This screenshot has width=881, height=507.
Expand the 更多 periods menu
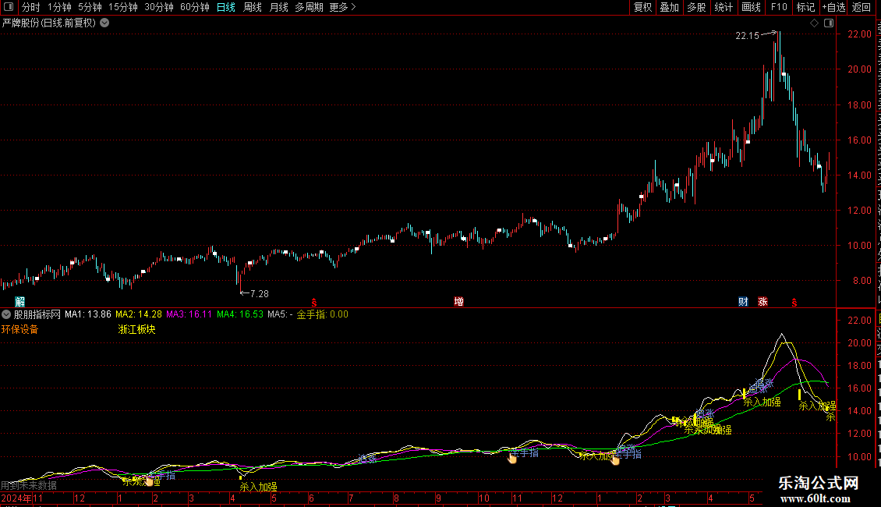click(342, 7)
